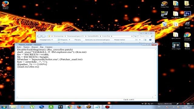194x109 pixels.
Task: Change the Explorer view mode icon
Action: [x=136, y=40]
